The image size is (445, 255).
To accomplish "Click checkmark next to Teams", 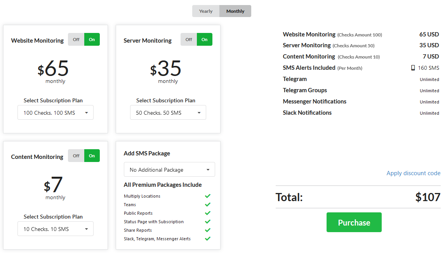I will tap(208, 204).
